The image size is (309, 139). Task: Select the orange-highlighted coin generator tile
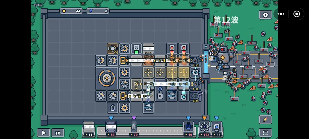[113, 49]
